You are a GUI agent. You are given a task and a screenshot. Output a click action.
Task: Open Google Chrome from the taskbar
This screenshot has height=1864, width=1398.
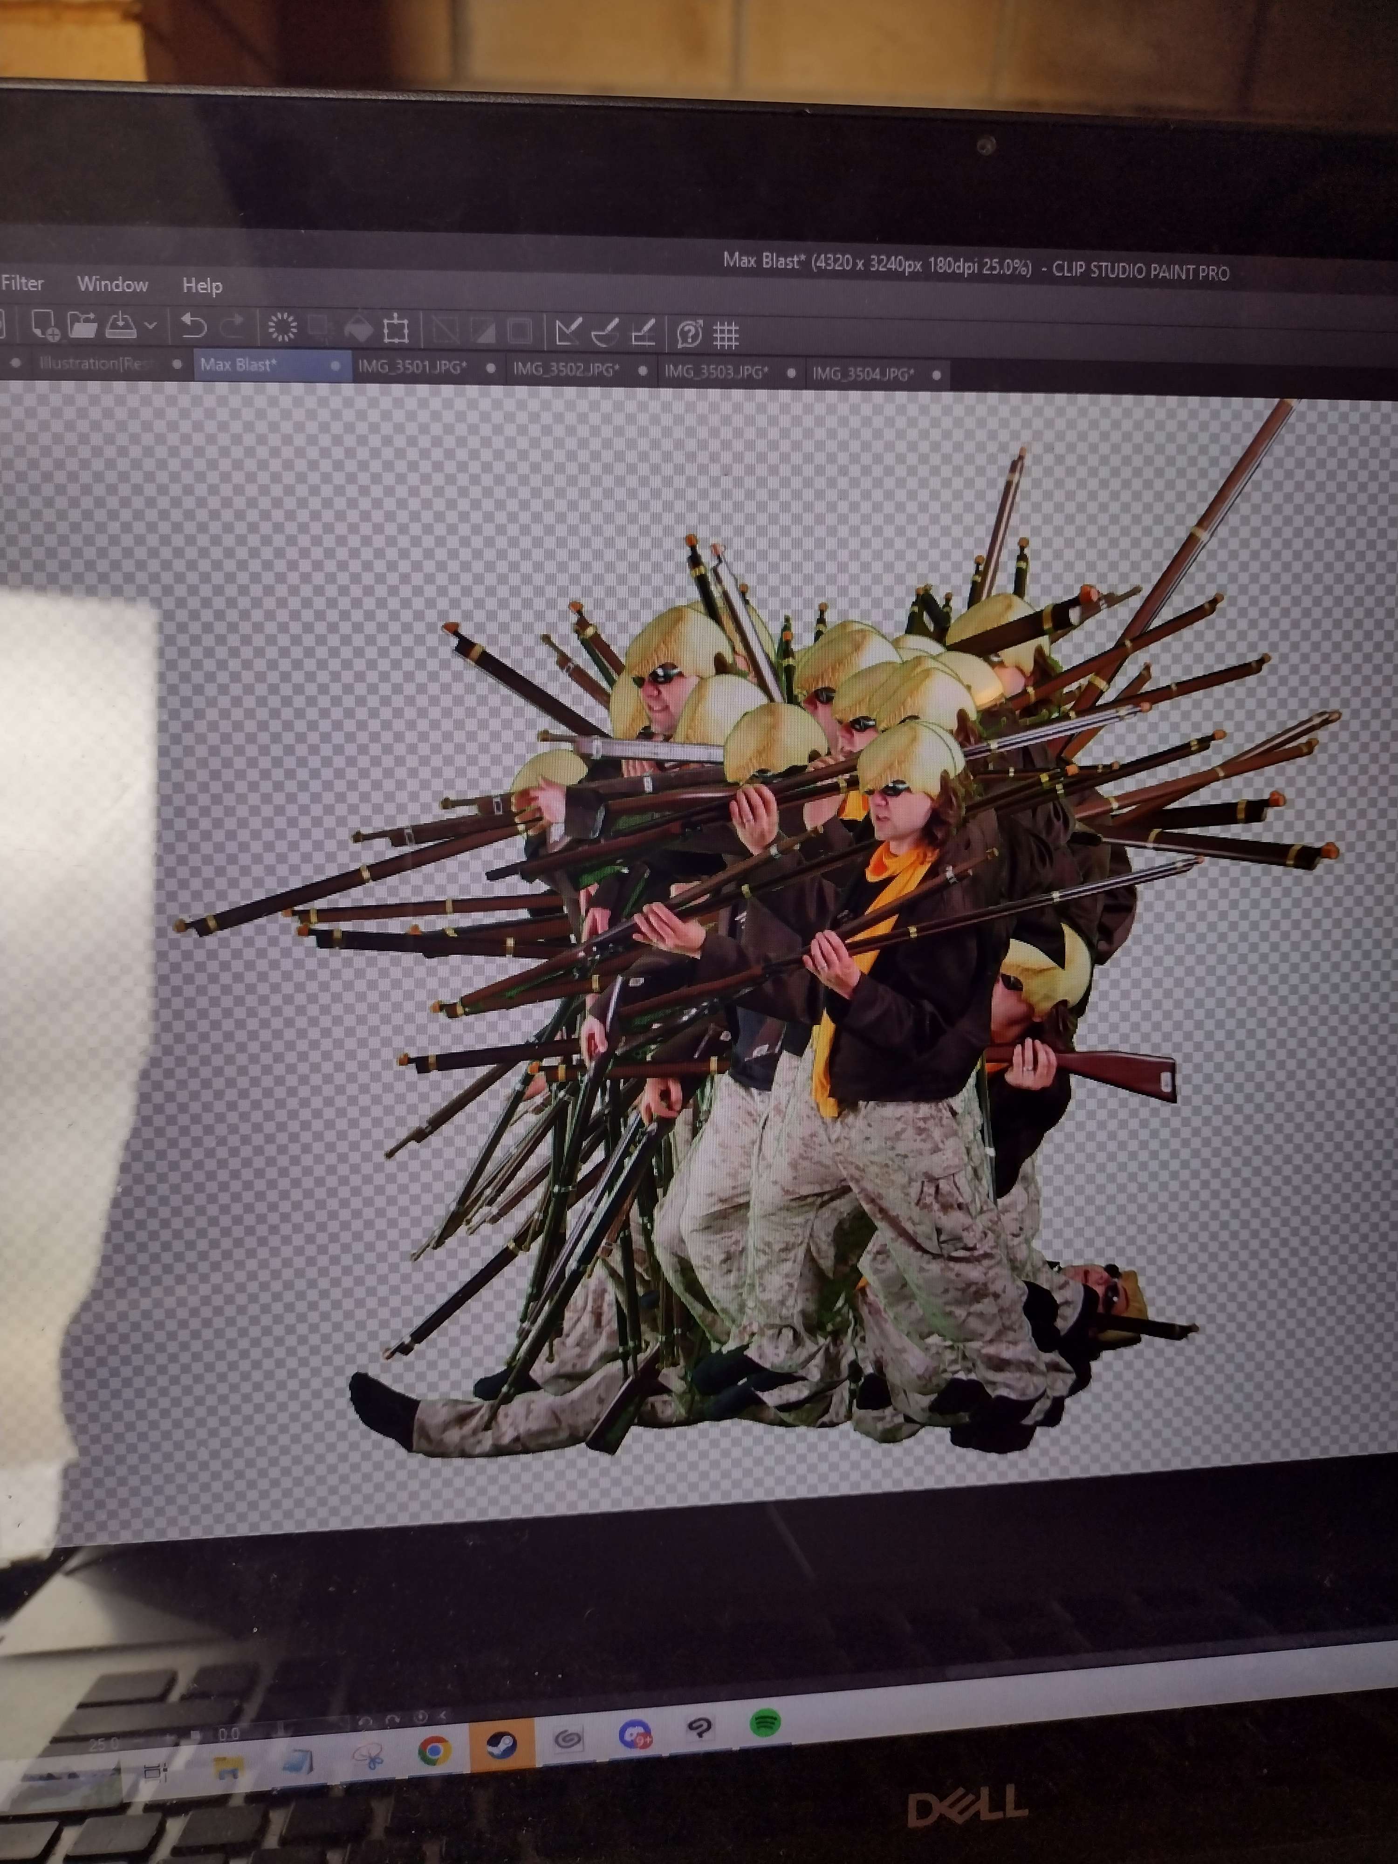(x=434, y=1751)
